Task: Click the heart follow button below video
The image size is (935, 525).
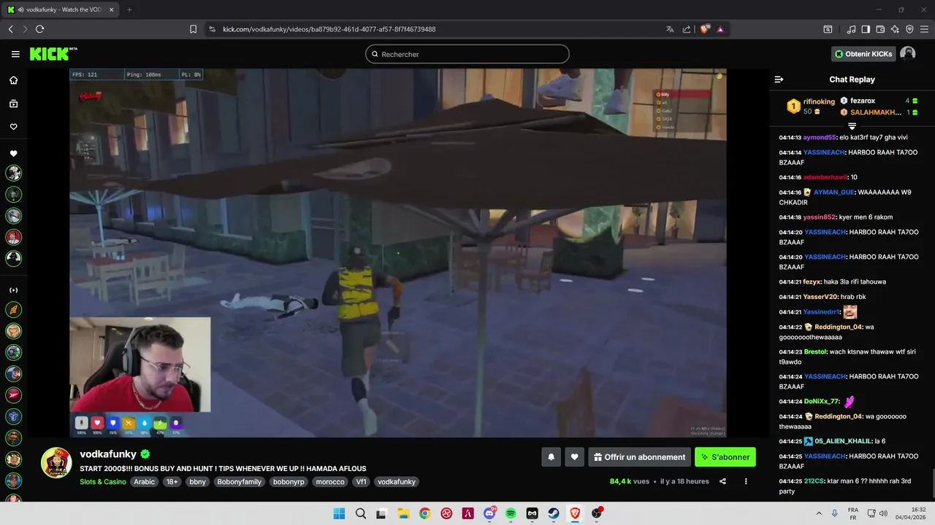Action: pyautogui.click(x=574, y=457)
